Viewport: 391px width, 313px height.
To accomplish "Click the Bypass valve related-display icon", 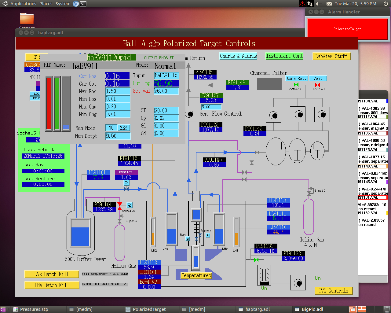I will (x=208, y=235).
